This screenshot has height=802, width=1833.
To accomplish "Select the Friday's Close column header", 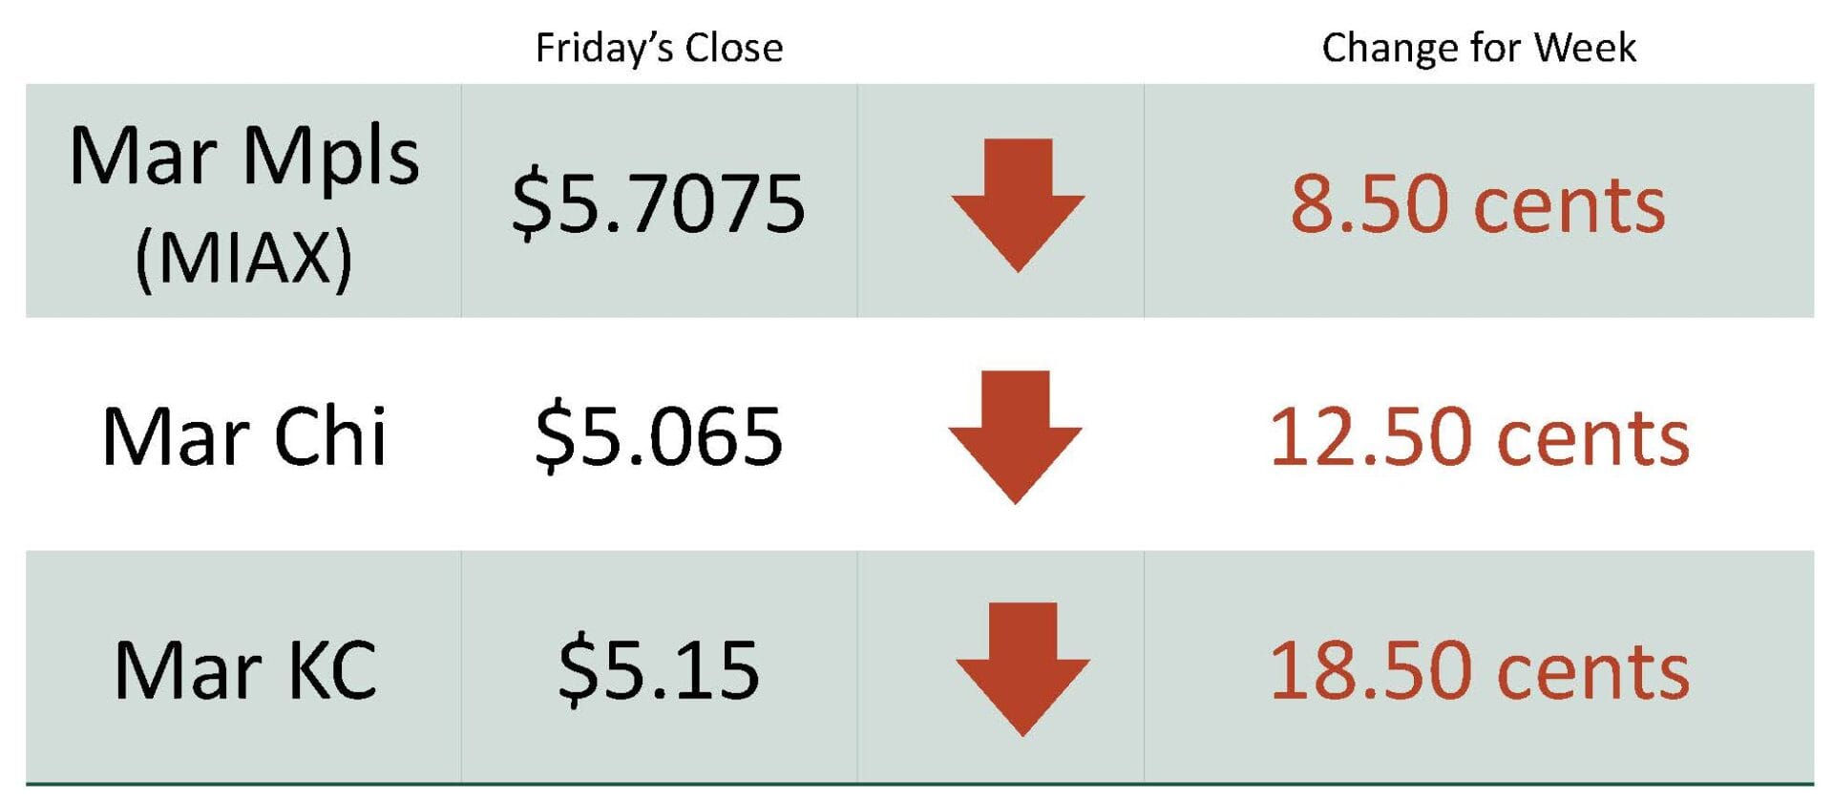I will [659, 48].
